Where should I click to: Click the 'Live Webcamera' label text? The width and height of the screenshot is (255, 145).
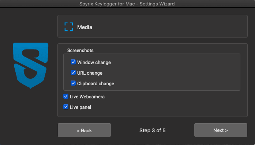pyautogui.click(x=87, y=97)
